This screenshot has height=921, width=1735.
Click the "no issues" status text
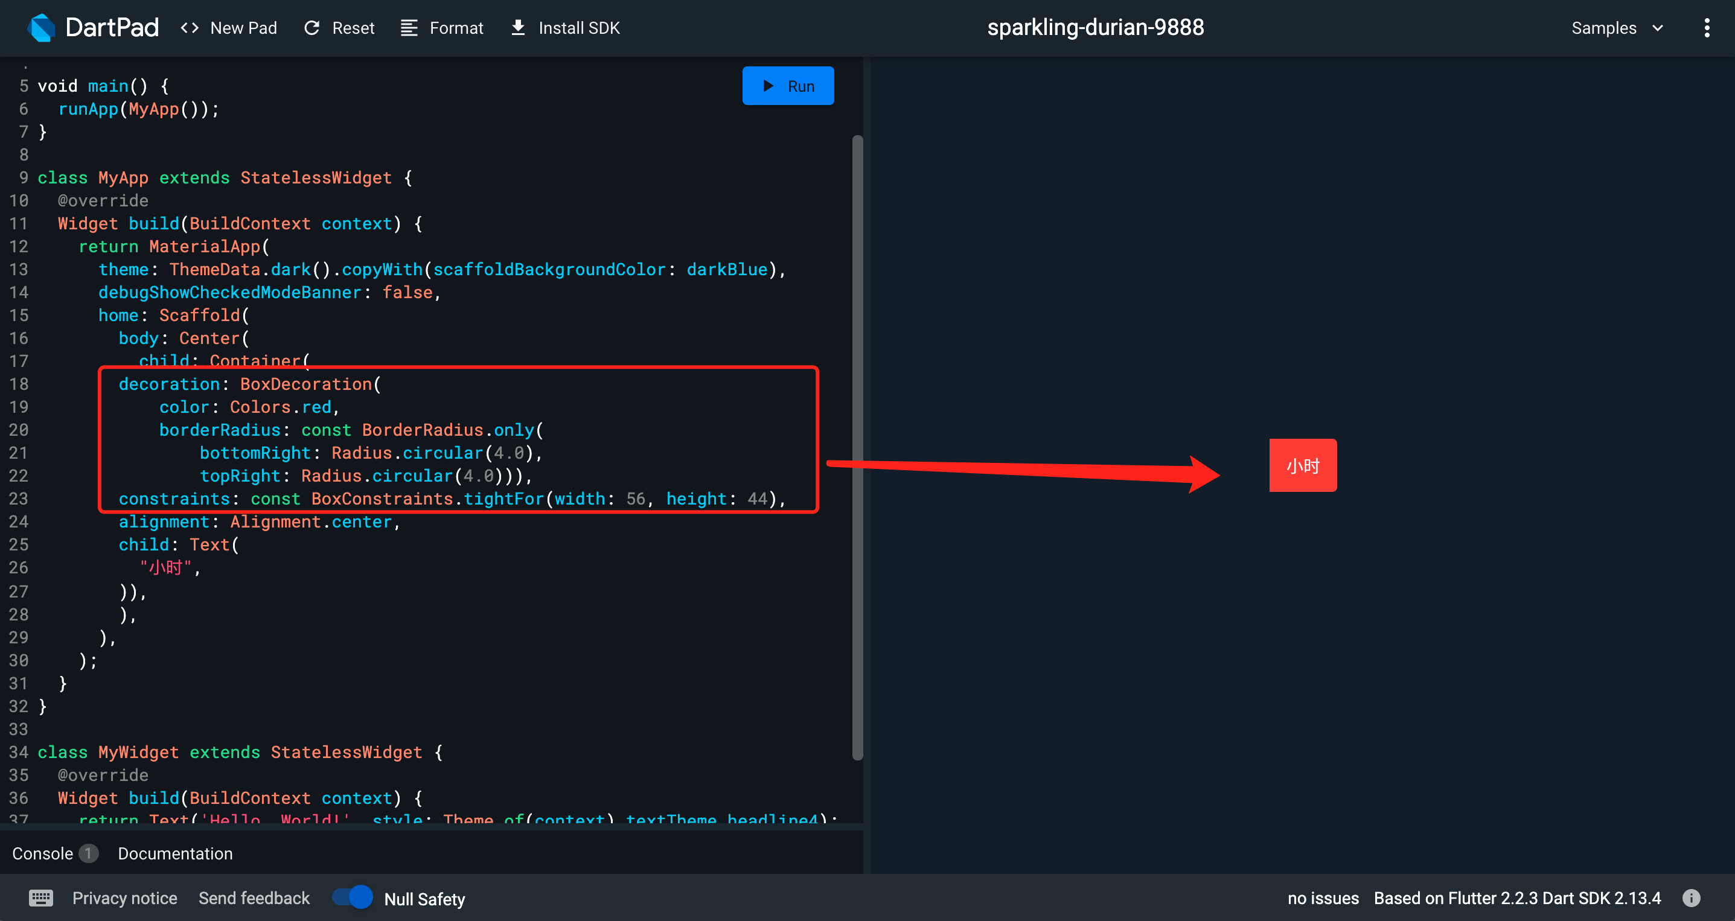click(x=1323, y=897)
